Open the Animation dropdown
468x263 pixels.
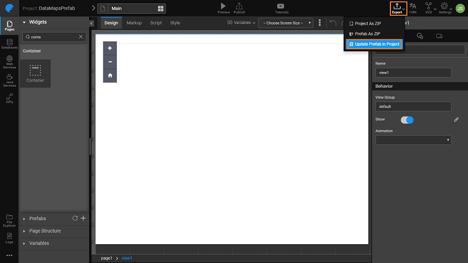tap(413, 140)
